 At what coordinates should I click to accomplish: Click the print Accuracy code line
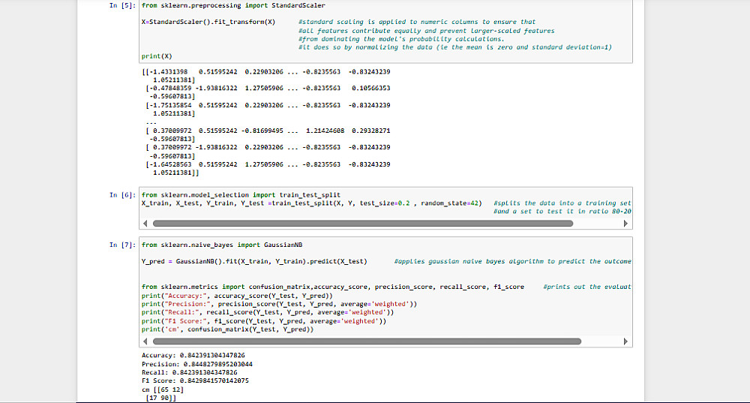point(237,296)
